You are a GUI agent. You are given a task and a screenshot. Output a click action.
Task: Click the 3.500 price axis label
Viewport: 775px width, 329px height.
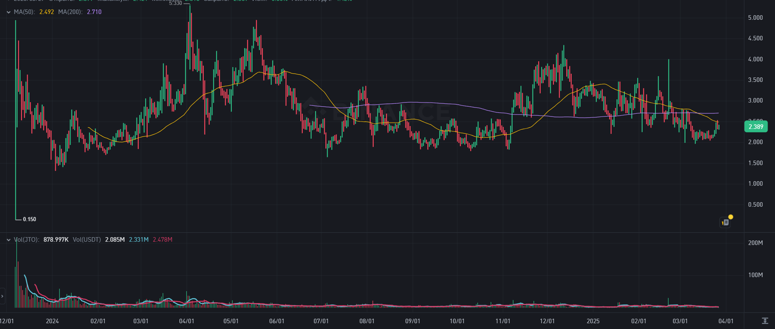(x=756, y=80)
